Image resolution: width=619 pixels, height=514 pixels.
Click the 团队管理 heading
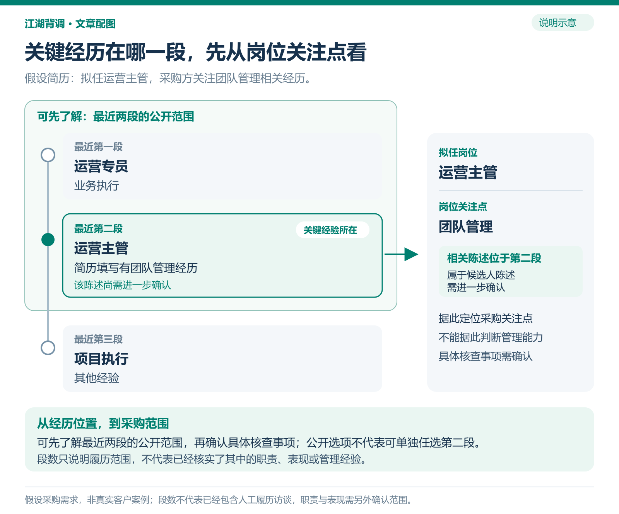pyautogui.click(x=466, y=226)
